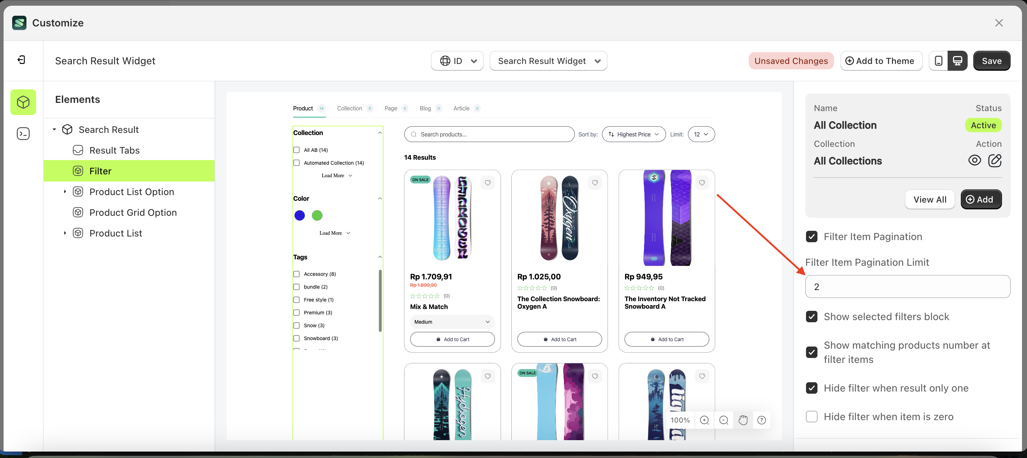Open the ID language dropdown

click(457, 61)
